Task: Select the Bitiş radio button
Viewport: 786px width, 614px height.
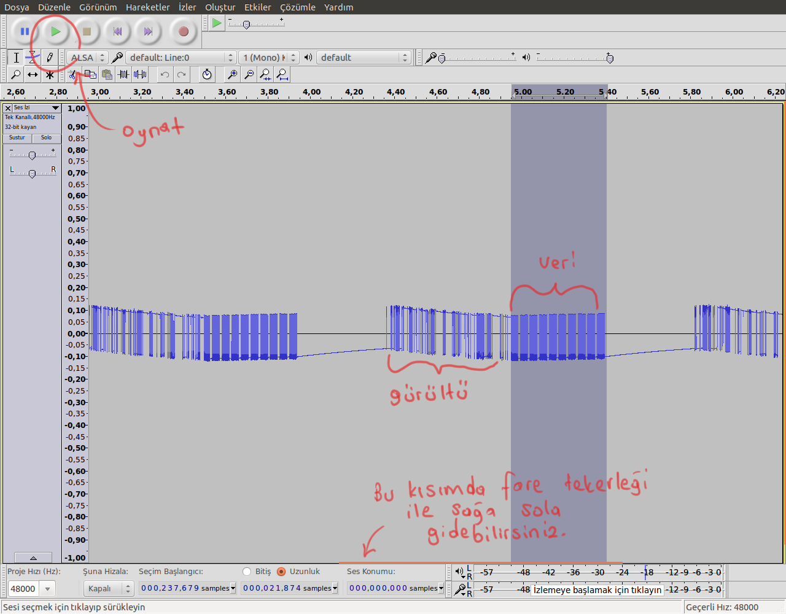Action: click(247, 572)
